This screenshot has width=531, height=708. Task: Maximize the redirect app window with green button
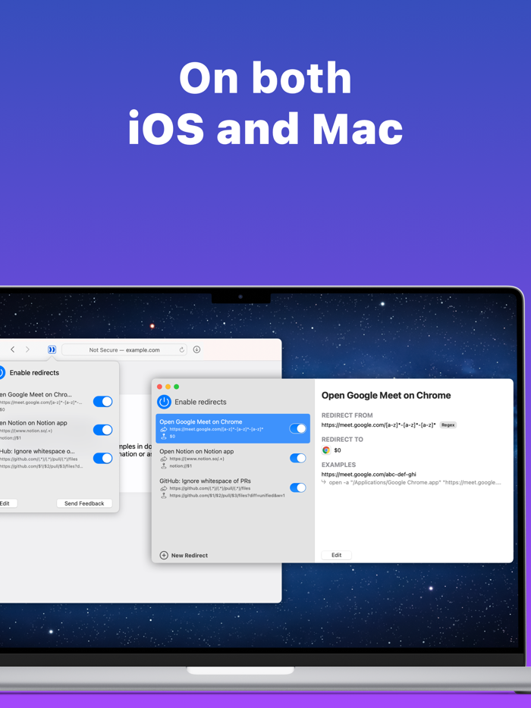coord(177,387)
